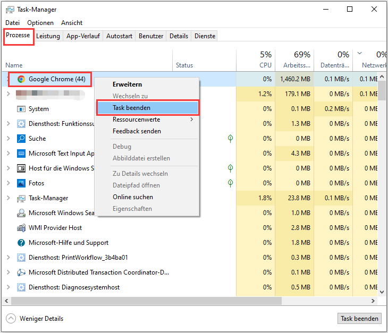The width and height of the screenshot is (388, 333).
Task: Open the Ressourcenwerte submenu
Action: [x=148, y=119]
